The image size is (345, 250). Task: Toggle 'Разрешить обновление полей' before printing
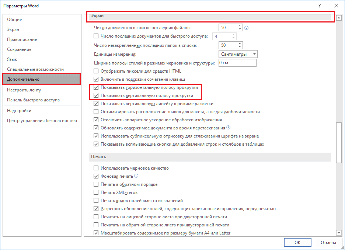point(96,209)
